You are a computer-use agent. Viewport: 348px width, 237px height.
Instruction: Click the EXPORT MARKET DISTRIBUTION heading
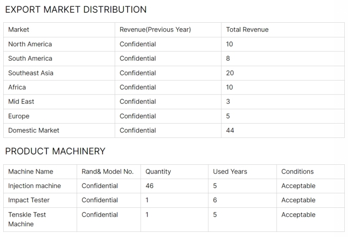76,10
